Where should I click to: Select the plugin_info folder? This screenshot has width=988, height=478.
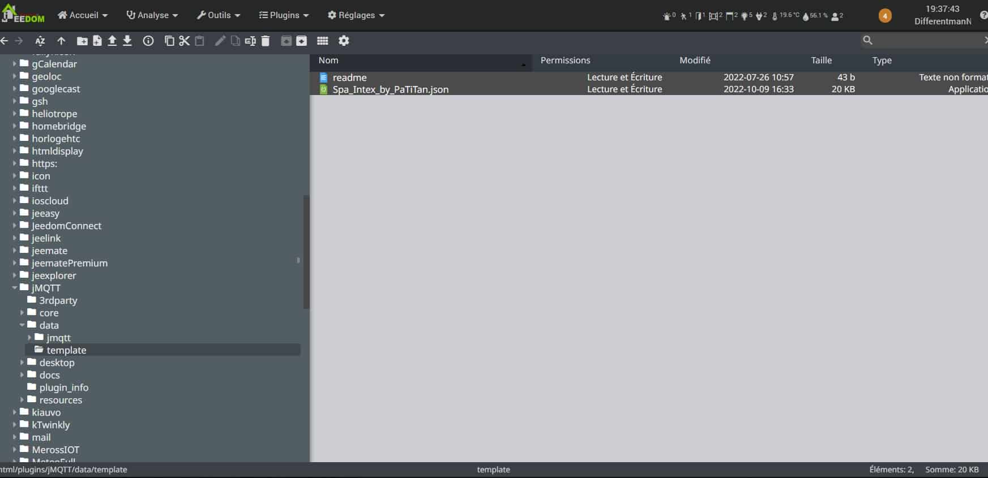pos(63,387)
